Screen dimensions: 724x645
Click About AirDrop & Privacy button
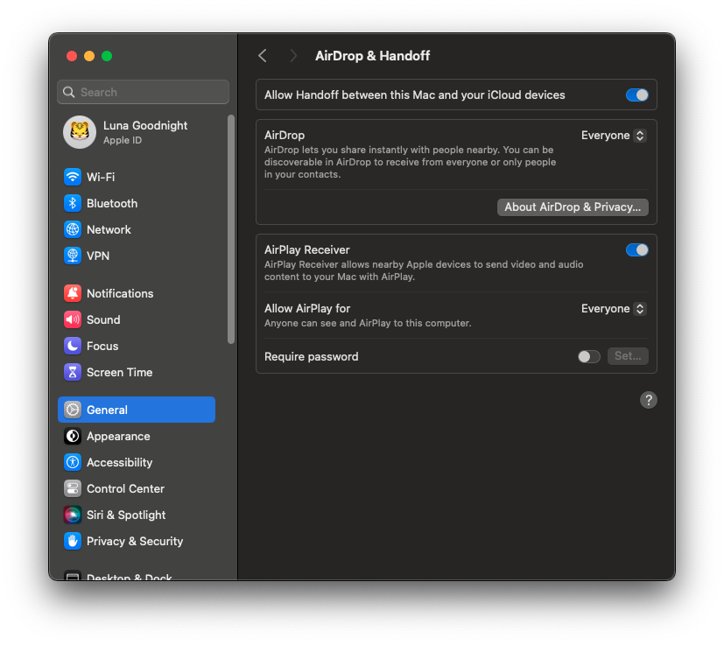click(x=573, y=207)
